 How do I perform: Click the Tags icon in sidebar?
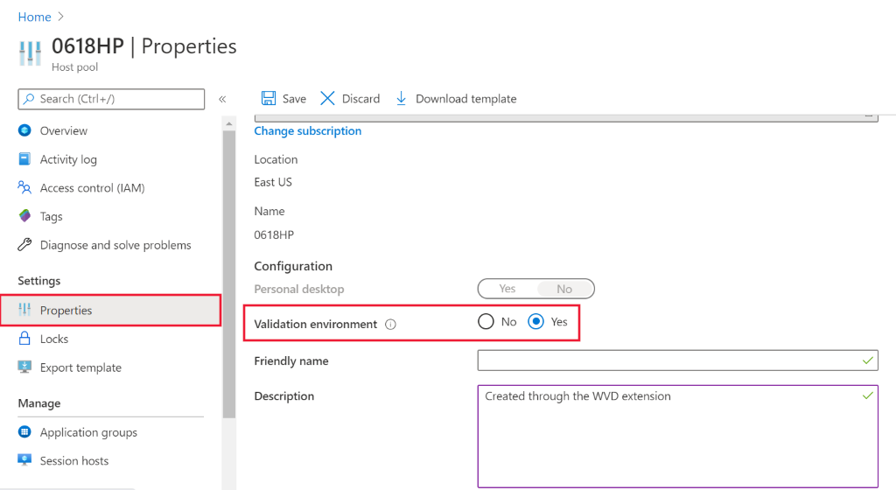tap(24, 217)
